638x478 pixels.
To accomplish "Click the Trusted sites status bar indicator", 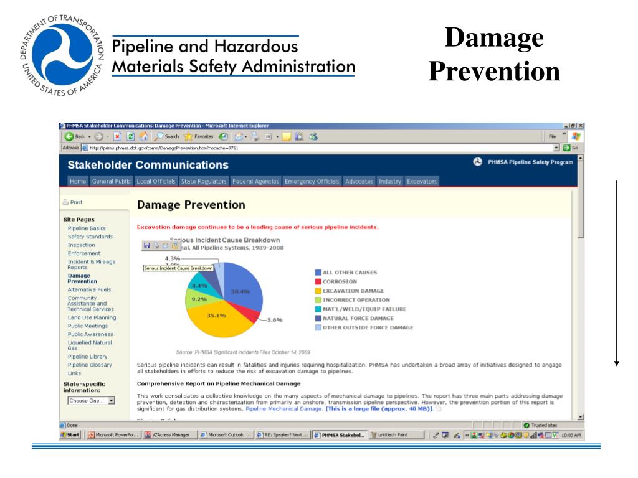I will [x=541, y=425].
